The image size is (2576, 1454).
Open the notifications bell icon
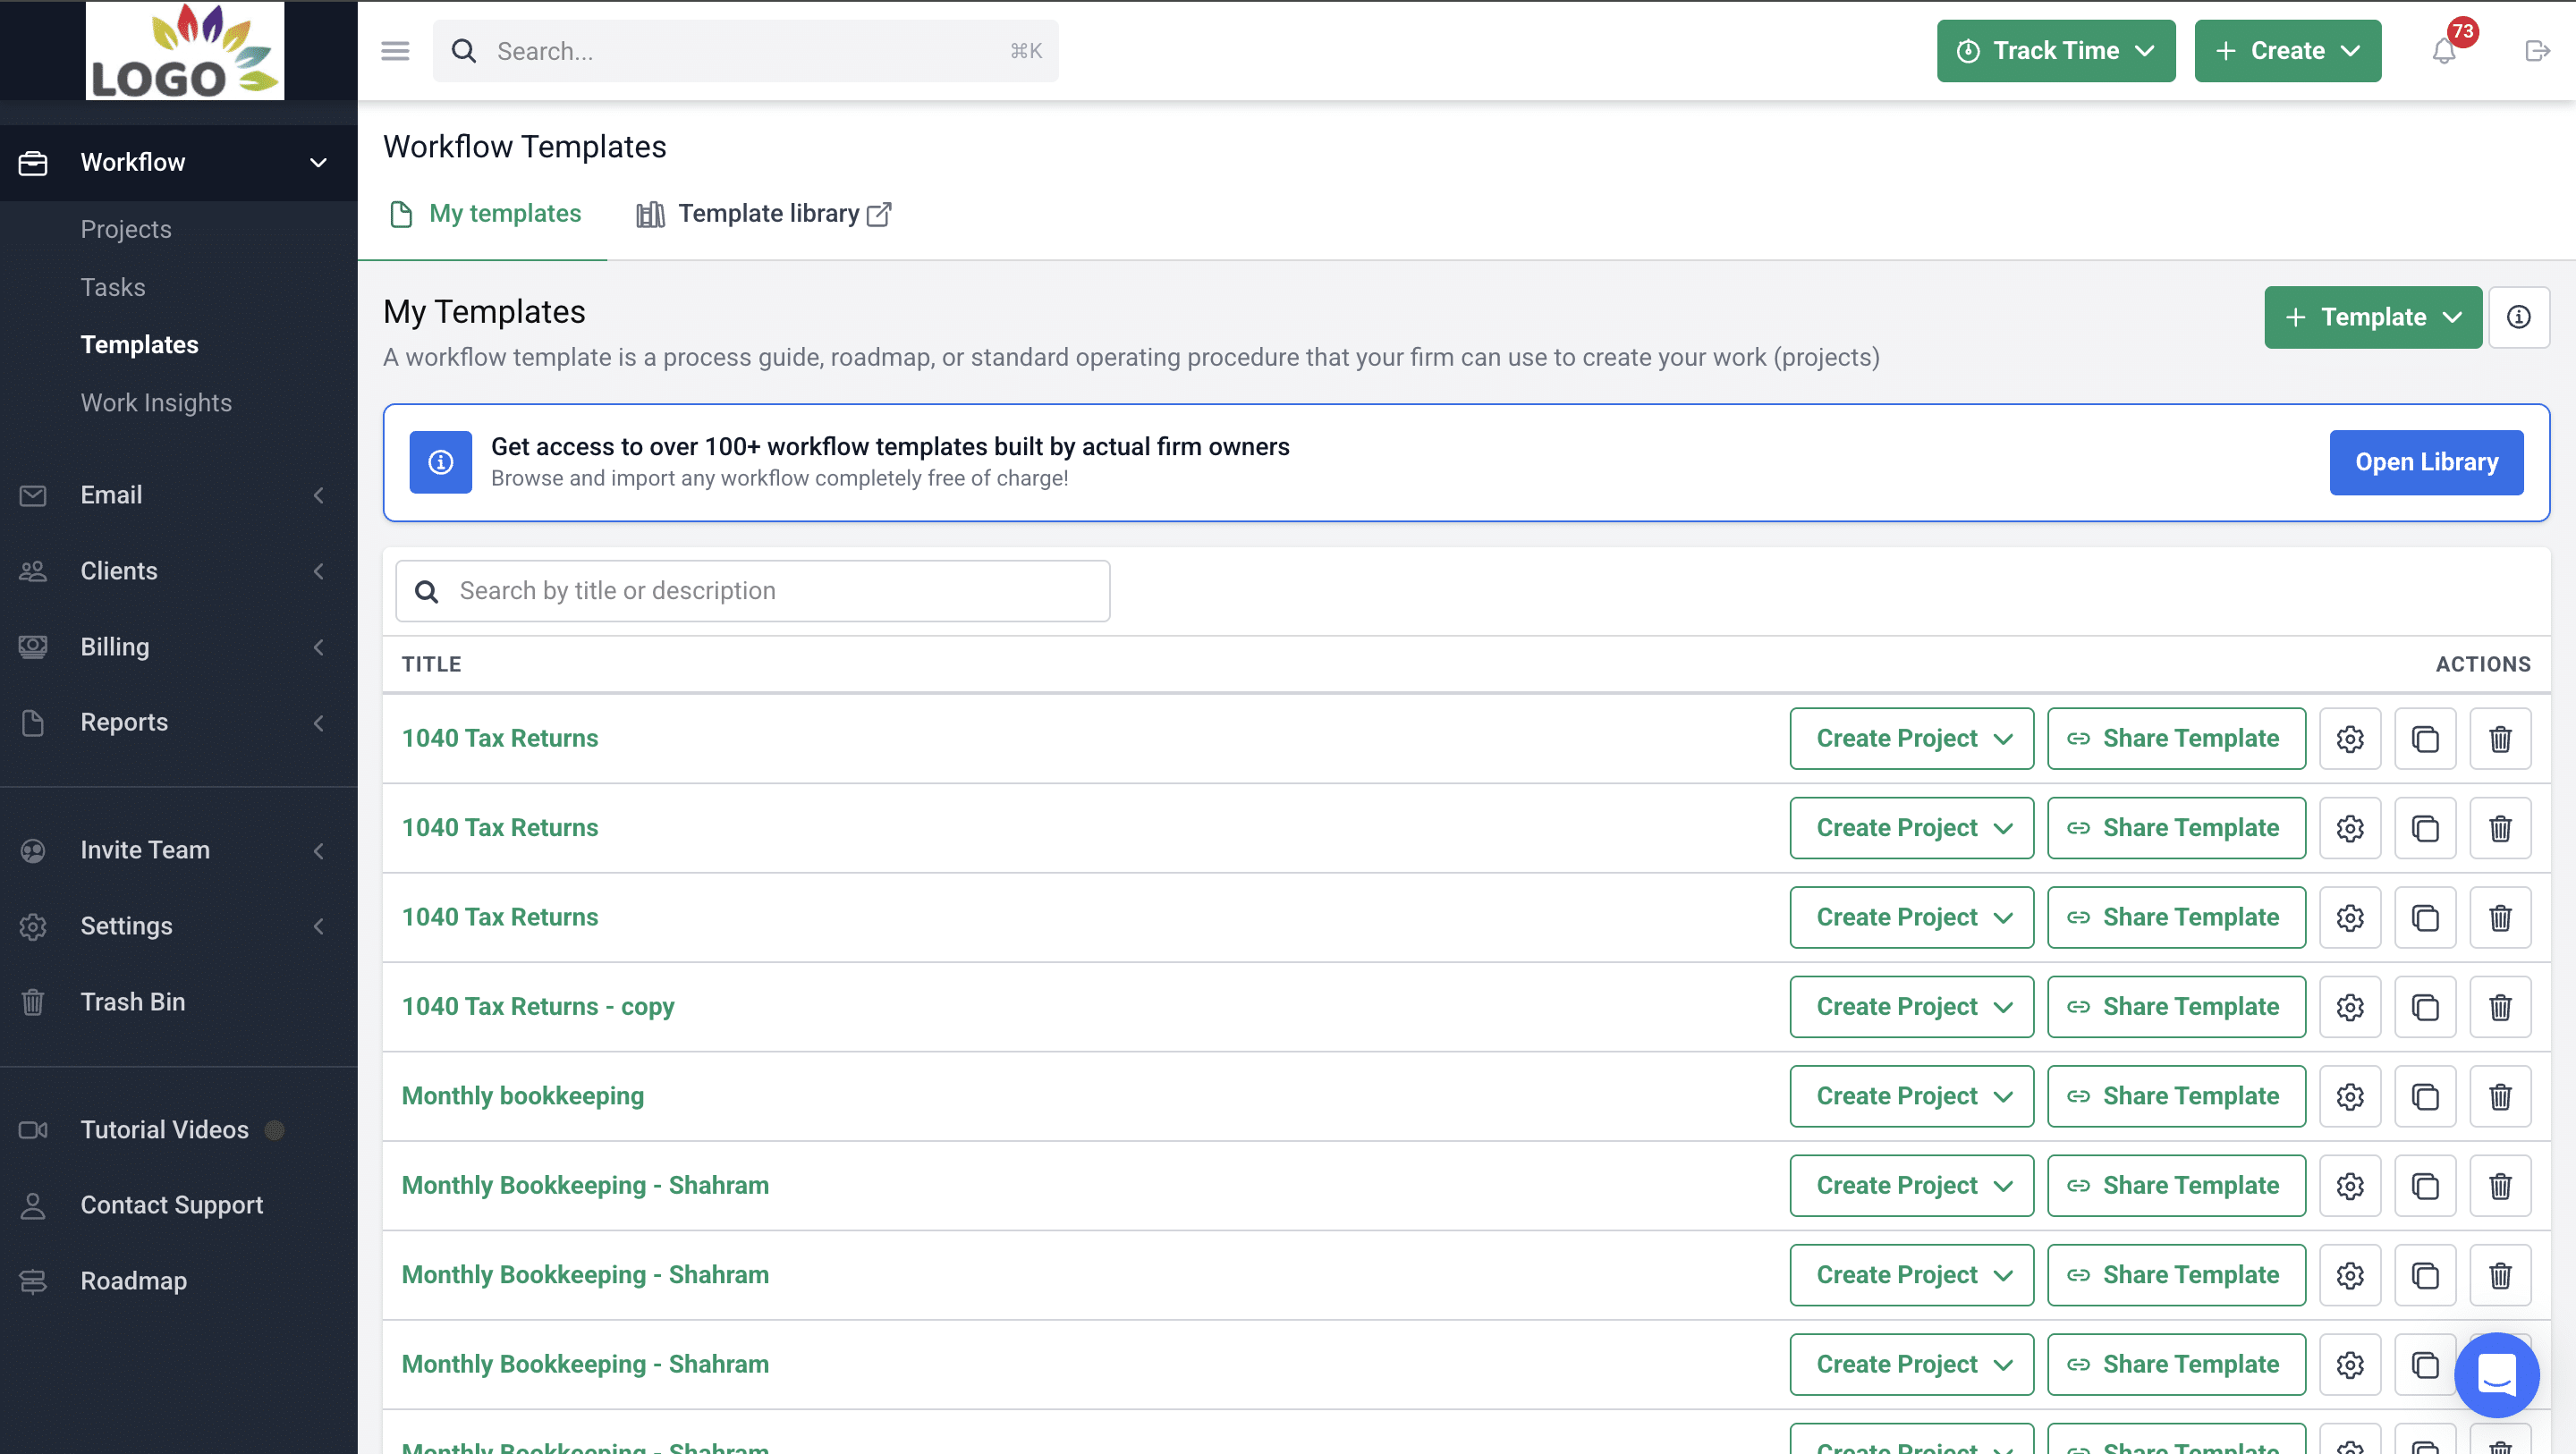pyautogui.click(x=2443, y=51)
